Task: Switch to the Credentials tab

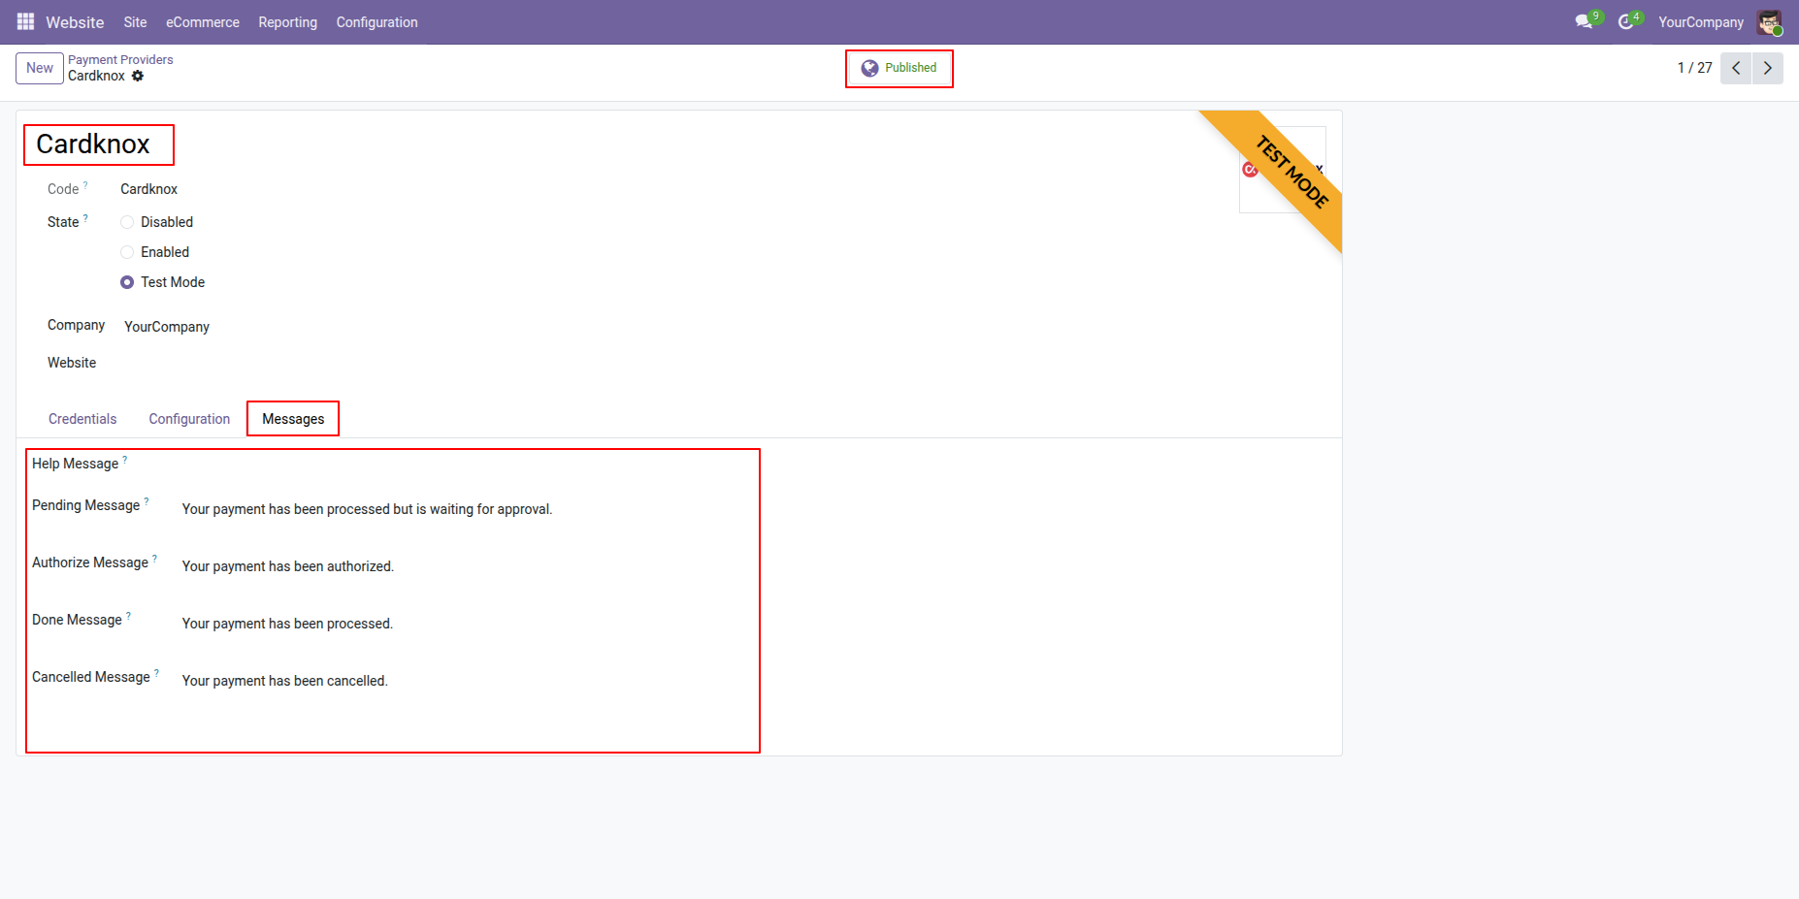Action: click(x=82, y=419)
